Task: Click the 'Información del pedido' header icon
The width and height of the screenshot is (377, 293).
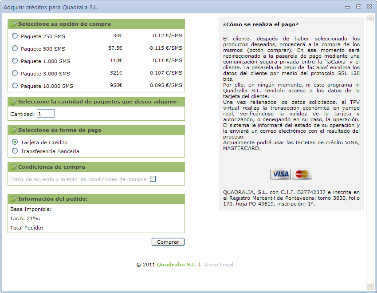Action: (x=13, y=199)
